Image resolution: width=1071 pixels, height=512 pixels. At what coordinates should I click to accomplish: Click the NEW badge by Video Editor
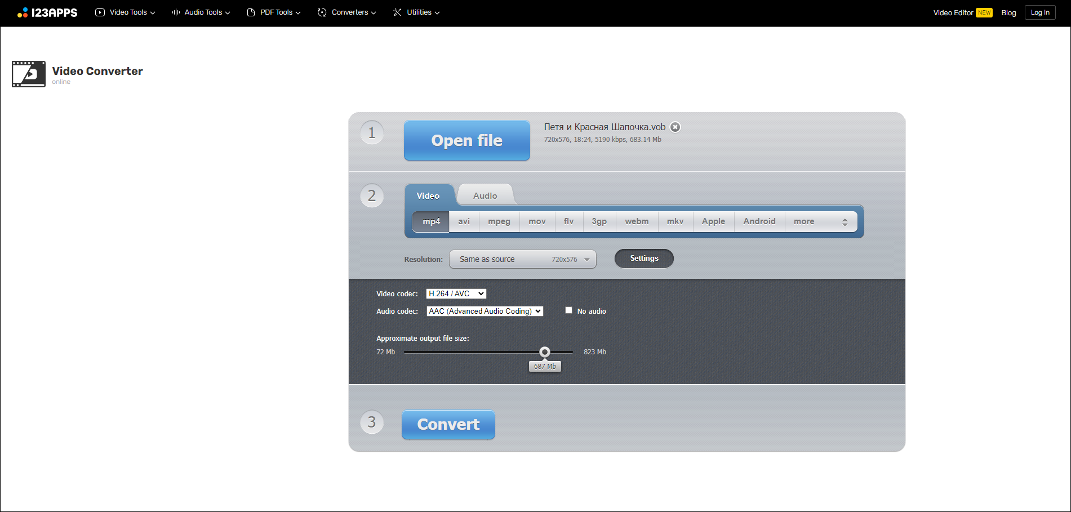click(984, 12)
